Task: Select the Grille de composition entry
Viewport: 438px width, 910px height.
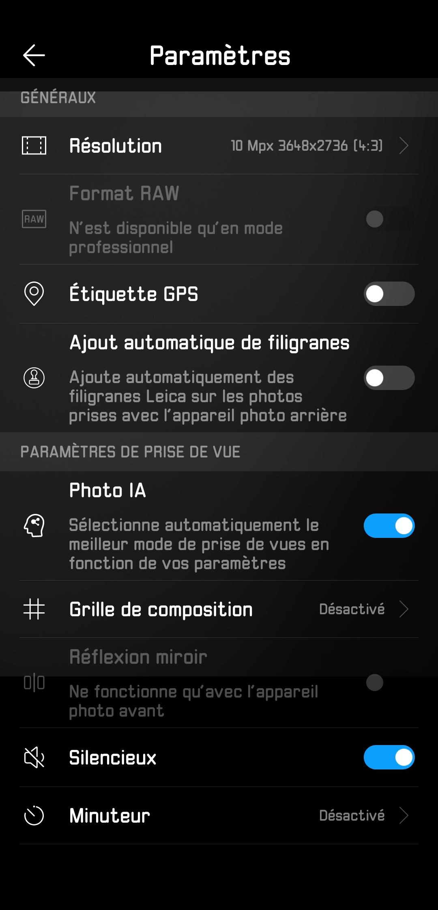Action: (x=161, y=609)
